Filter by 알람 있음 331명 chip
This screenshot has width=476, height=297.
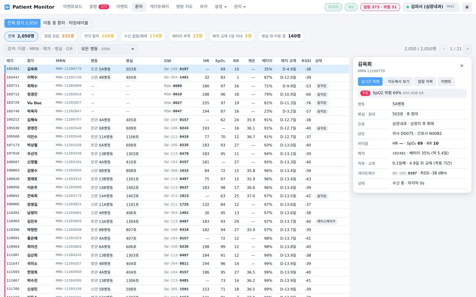pos(59,36)
